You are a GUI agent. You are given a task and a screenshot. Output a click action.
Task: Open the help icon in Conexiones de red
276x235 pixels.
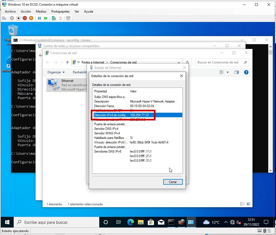pyautogui.click(x=246, y=72)
